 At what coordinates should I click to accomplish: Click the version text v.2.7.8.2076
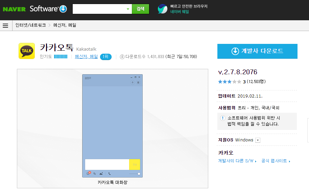(238, 72)
